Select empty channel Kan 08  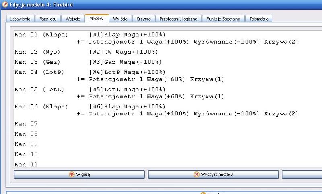[x=26, y=134]
